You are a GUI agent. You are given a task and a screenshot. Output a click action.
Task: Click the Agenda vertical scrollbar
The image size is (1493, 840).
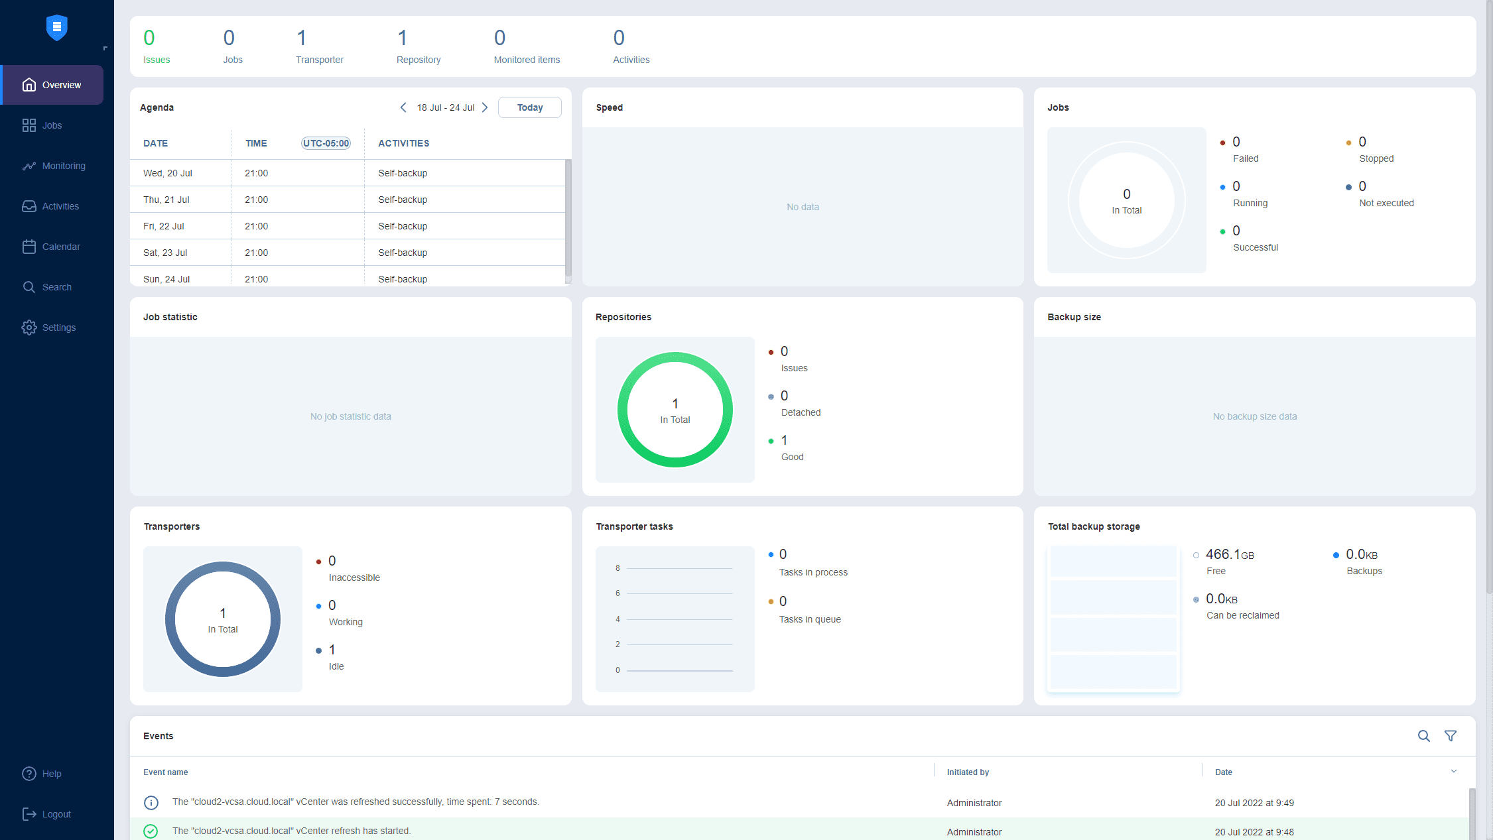(568, 219)
